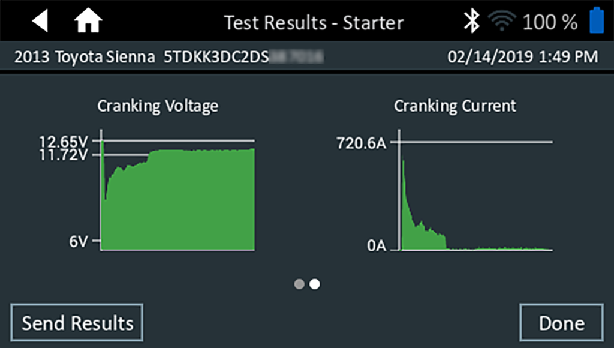The height and width of the screenshot is (348, 614).
Task: Tap the Cranking Voltage graph
Action: tap(178, 198)
